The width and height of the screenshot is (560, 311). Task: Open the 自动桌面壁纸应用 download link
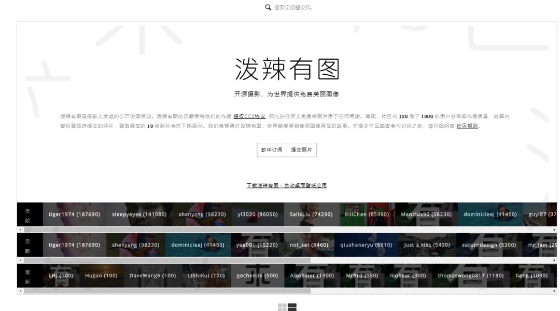tap(288, 185)
